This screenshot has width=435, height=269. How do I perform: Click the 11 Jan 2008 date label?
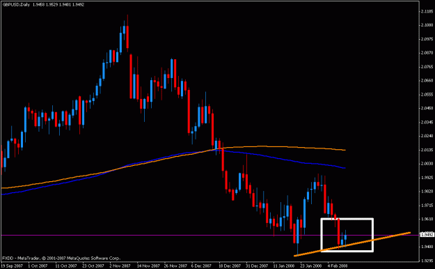pos(283,266)
